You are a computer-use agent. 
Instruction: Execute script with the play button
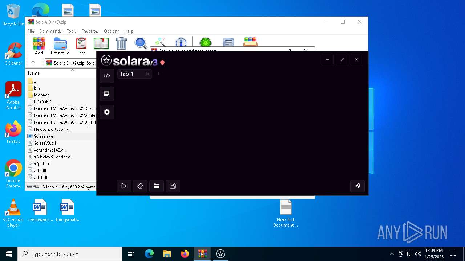pos(124,186)
